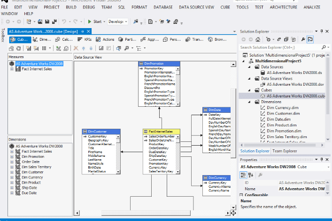Toggle Alphabetical sort in Properties panel
332x221 pixels.
[x=251, y=175]
